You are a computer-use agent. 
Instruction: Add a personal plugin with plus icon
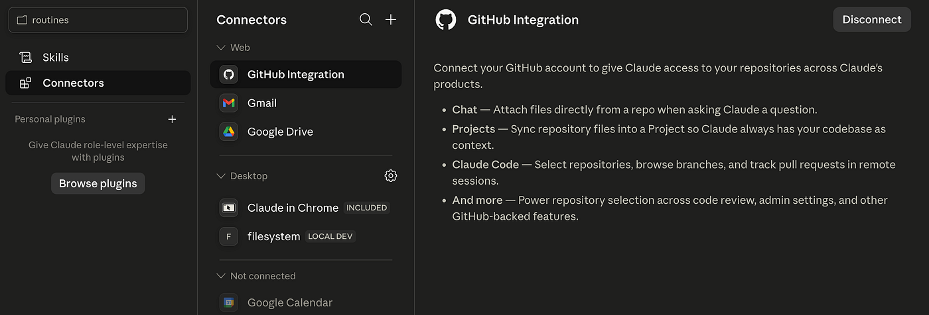pyautogui.click(x=172, y=119)
